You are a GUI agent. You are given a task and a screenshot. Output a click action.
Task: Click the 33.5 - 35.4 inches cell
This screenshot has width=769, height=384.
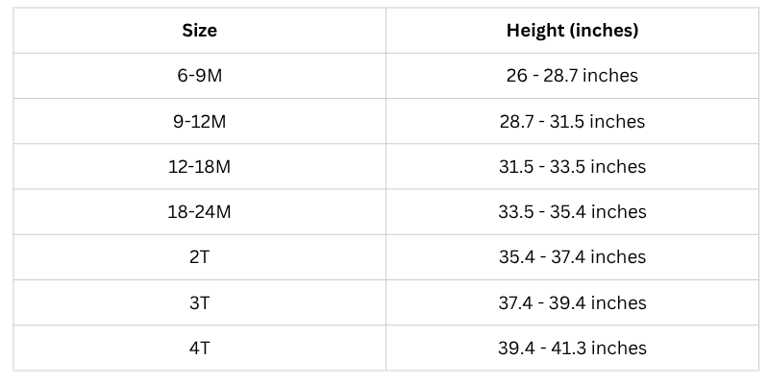point(572,211)
